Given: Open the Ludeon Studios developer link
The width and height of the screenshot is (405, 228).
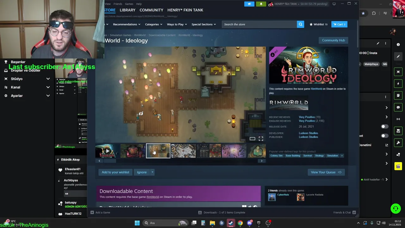Looking at the screenshot, I should [x=308, y=133].
